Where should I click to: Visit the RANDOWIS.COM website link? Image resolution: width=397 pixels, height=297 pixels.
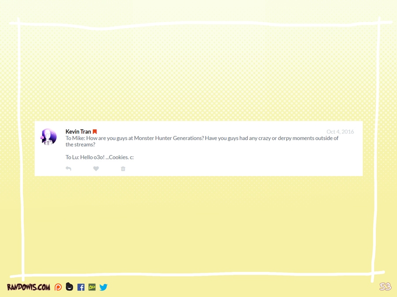[x=29, y=287]
